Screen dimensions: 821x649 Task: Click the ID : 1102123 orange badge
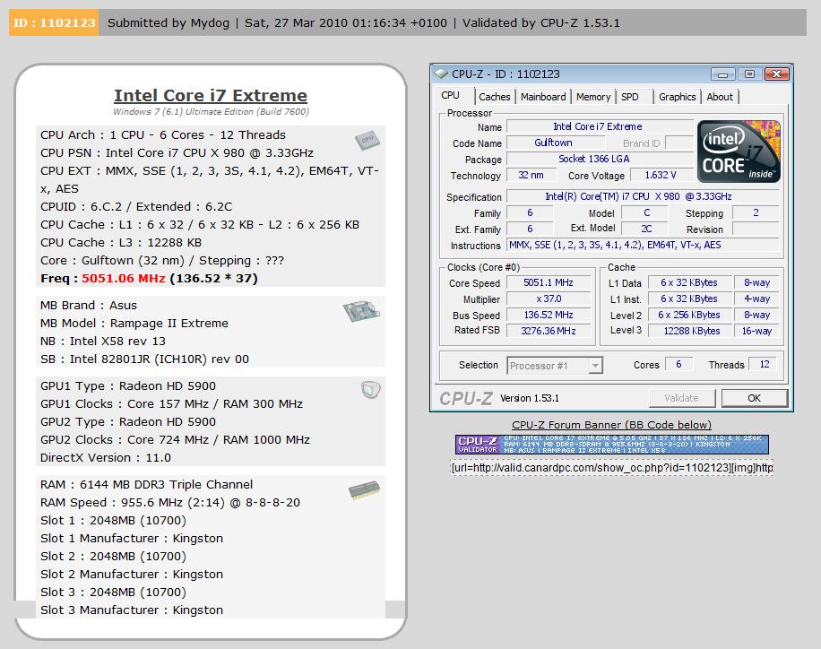(54, 23)
